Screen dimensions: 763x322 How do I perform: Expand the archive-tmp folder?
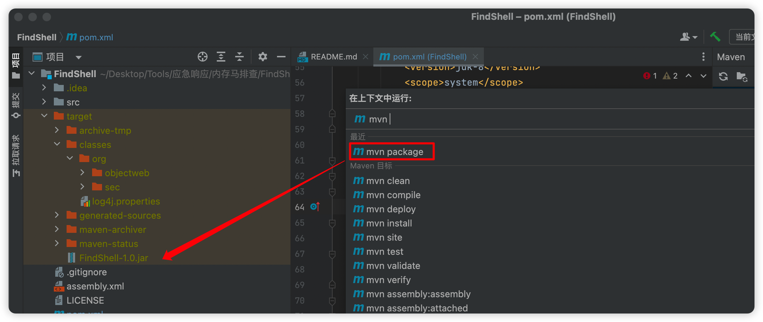tap(57, 130)
